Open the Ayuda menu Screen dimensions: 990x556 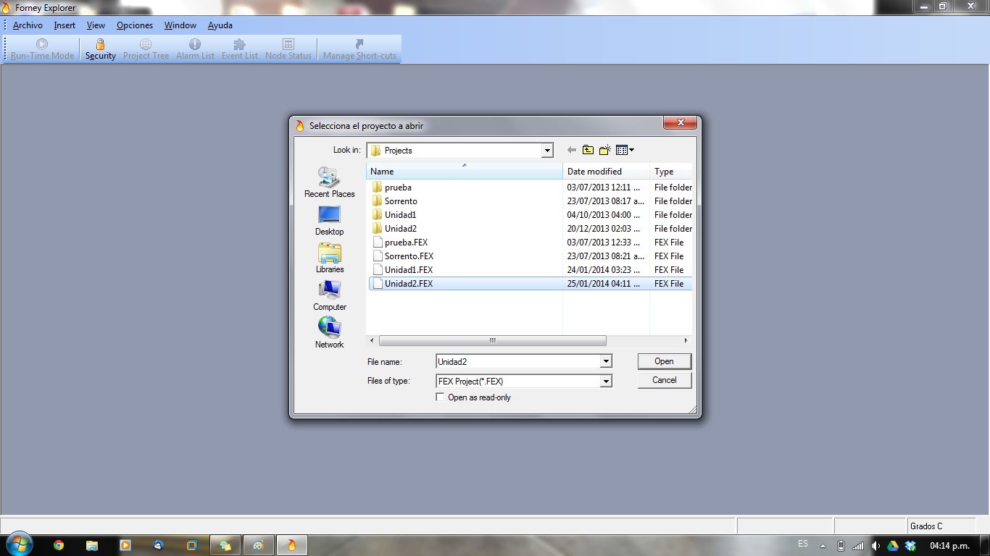click(x=220, y=25)
